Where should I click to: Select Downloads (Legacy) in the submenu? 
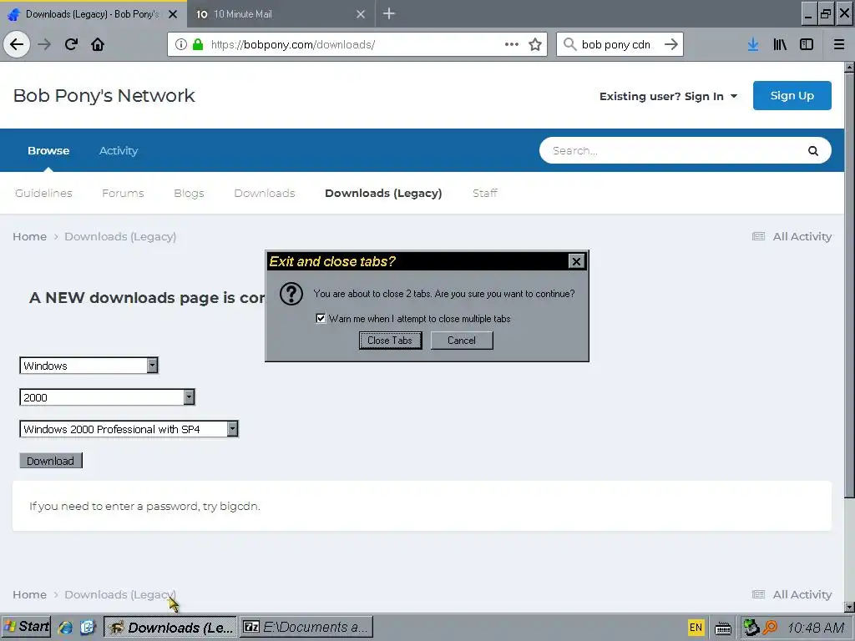click(383, 193)
